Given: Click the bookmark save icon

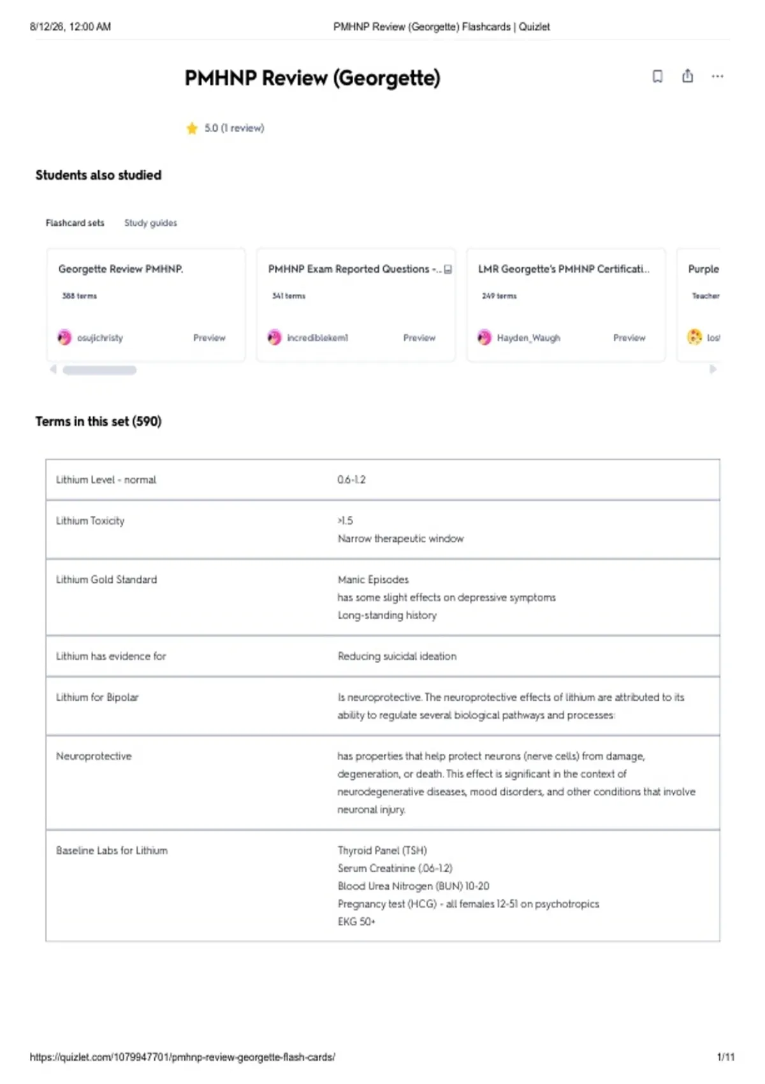Looking at the screenshot, I should point(657,77).
